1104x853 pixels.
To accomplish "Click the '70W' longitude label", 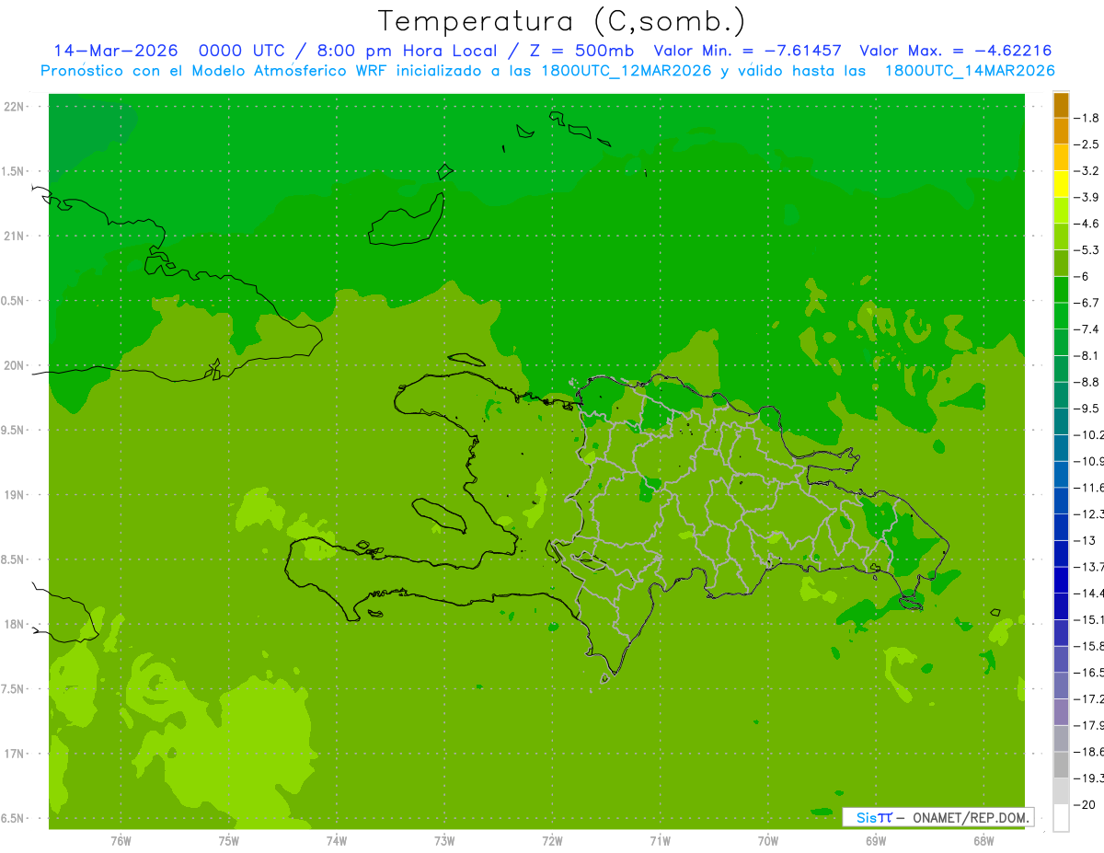I will pyautogui.click(x=768, y=841).
